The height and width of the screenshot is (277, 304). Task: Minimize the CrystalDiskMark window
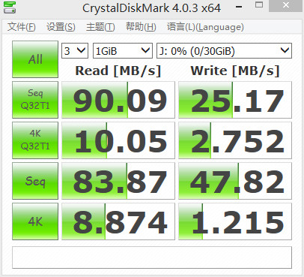(239, 6)
